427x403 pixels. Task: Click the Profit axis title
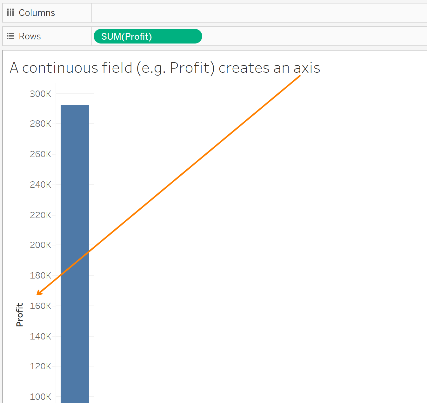click(20, 315)
